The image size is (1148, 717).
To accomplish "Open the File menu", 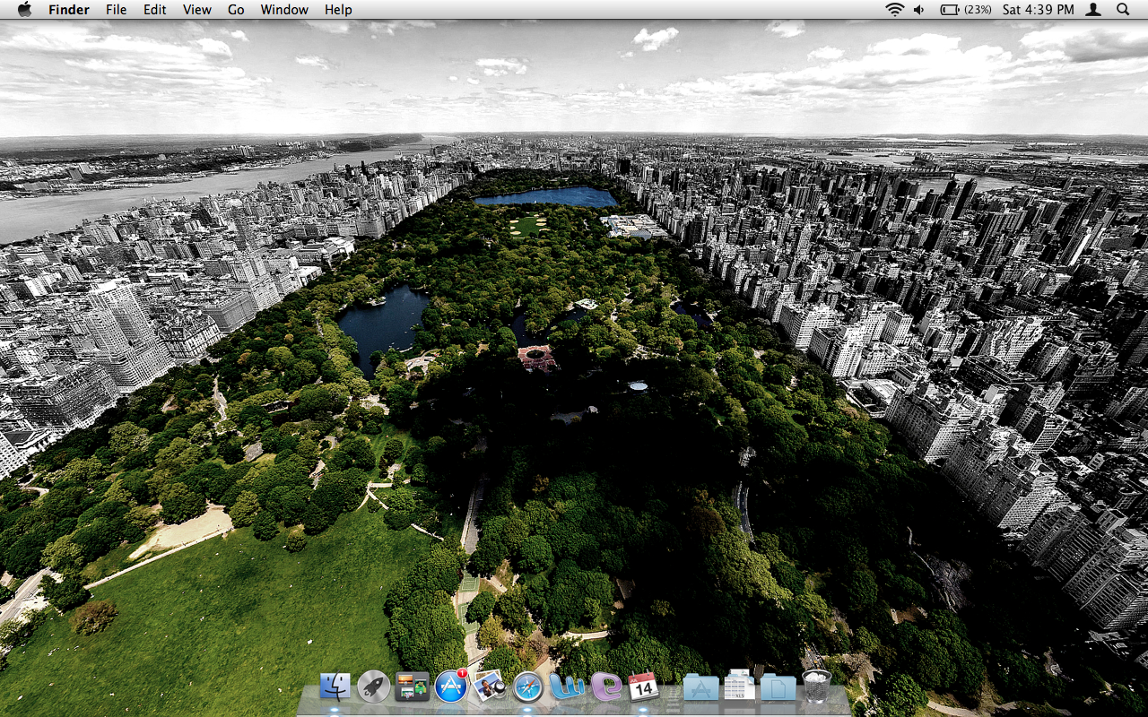I will coord(116,9).
